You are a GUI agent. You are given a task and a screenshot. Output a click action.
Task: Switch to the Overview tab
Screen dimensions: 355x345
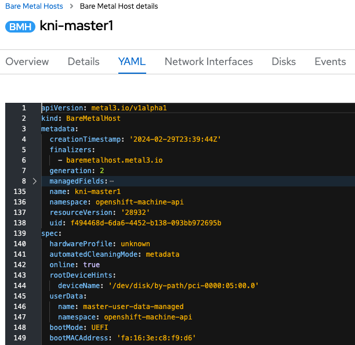[x=27, y=62]
